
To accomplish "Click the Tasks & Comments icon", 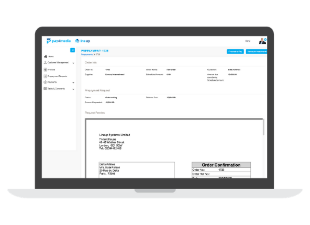I will pos(45,89).
